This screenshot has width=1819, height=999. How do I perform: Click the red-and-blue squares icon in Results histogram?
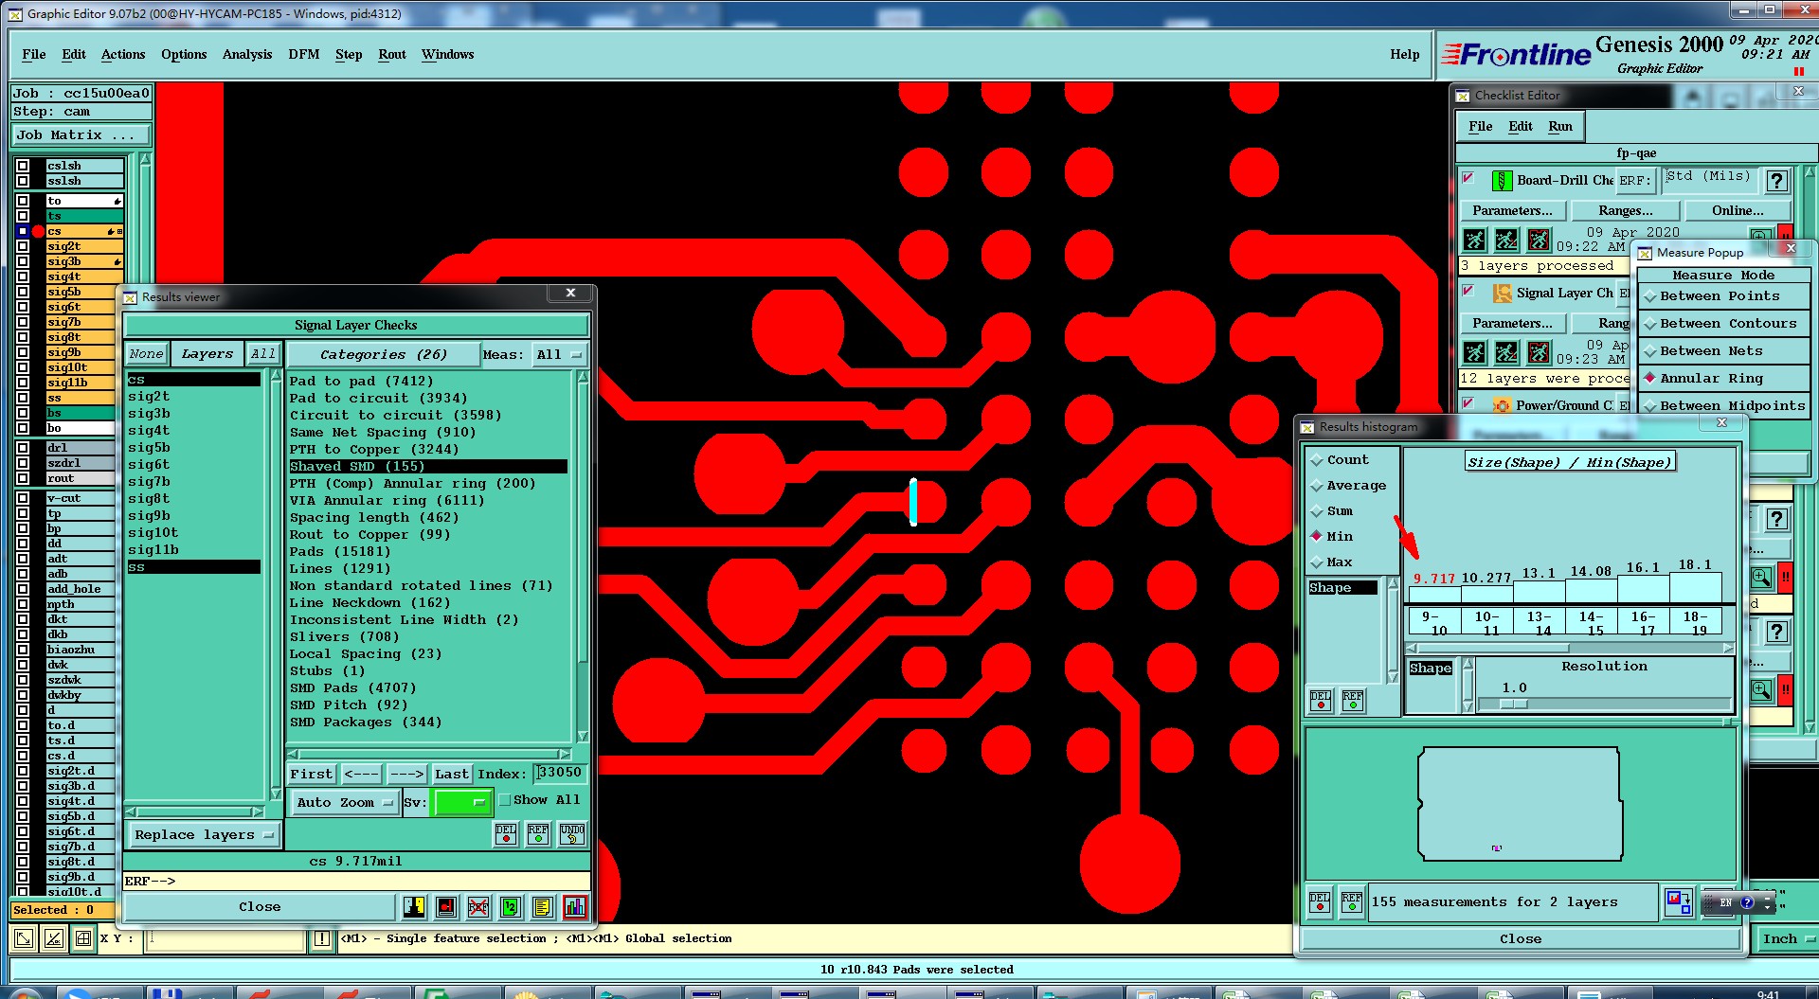(x=1679, y=901)
